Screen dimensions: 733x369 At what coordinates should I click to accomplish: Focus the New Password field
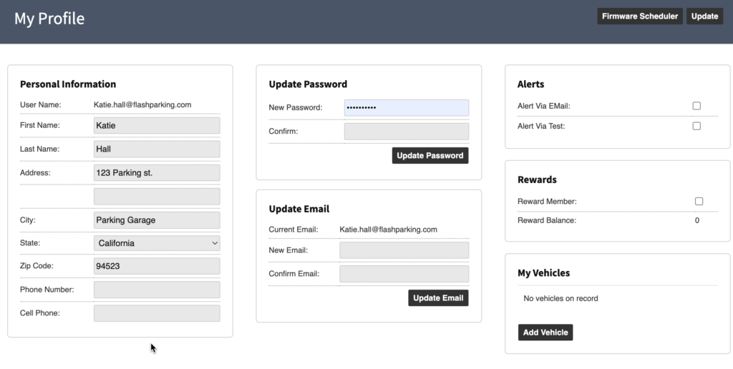[407, 108]
